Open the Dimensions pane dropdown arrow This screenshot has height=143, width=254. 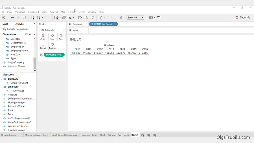(x=34, y=34)
